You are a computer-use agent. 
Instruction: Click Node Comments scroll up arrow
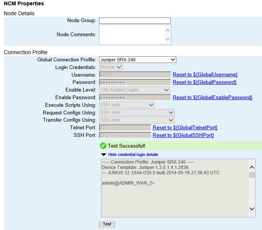(168, 31)
